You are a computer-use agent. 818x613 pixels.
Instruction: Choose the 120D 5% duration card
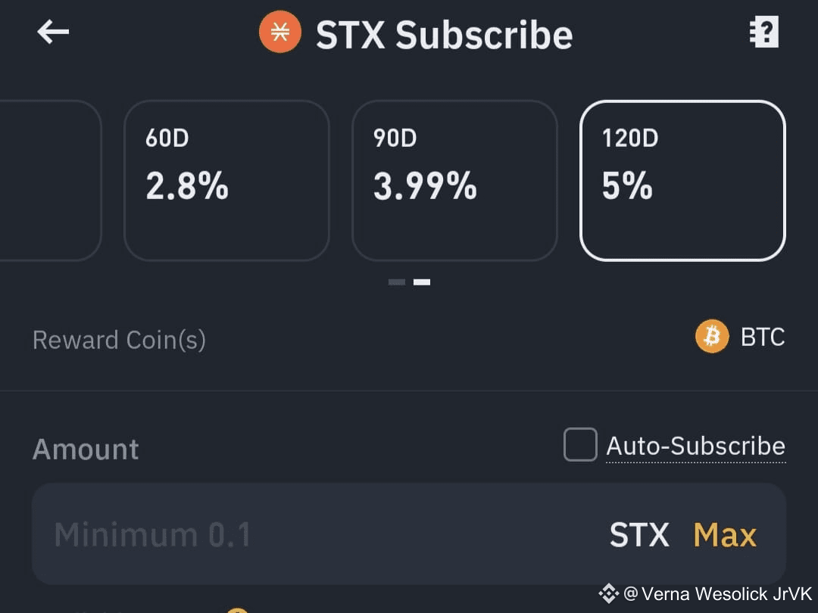[x=682, y=180]
